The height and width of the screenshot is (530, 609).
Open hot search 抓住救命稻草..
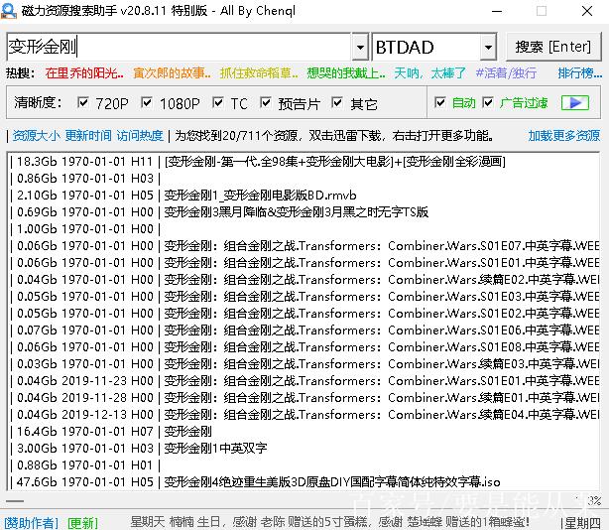tap(259, 73)
